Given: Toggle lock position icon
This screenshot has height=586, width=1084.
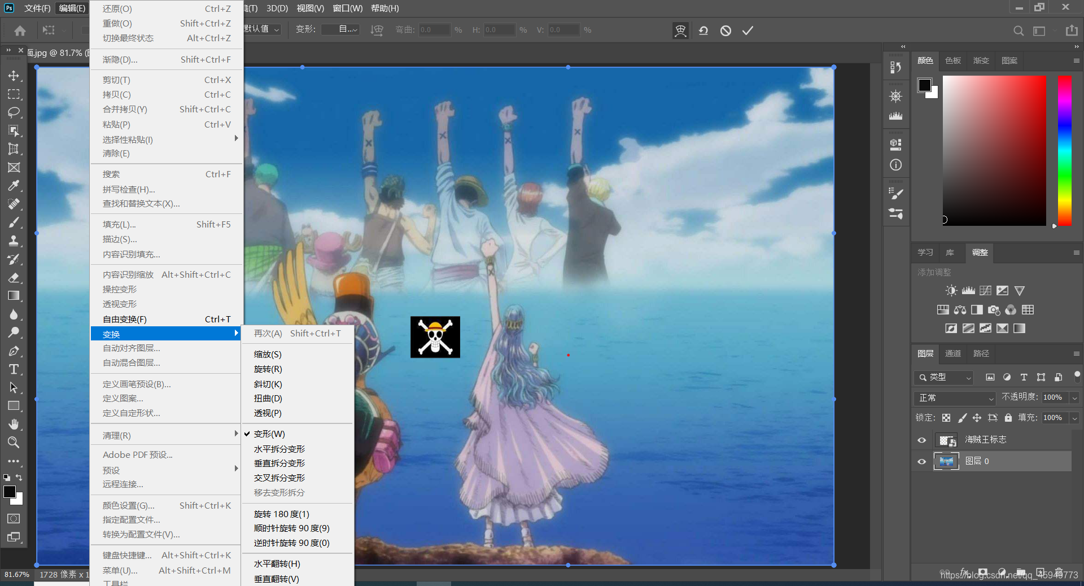Looking at the screenshot, I should coord(977,418).
